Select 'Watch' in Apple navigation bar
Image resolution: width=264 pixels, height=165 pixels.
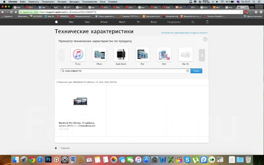122,22
